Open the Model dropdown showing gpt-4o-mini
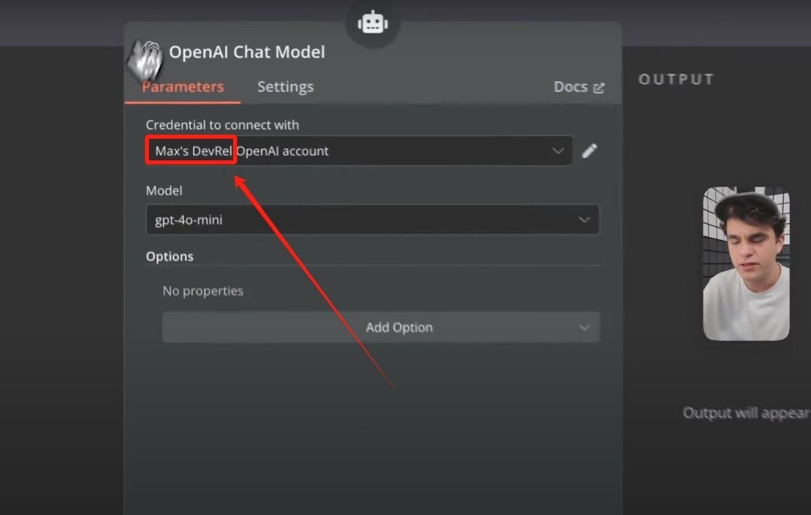Viewport: 811px width, 515px height. pyautogui.click(x=373, y=219)
